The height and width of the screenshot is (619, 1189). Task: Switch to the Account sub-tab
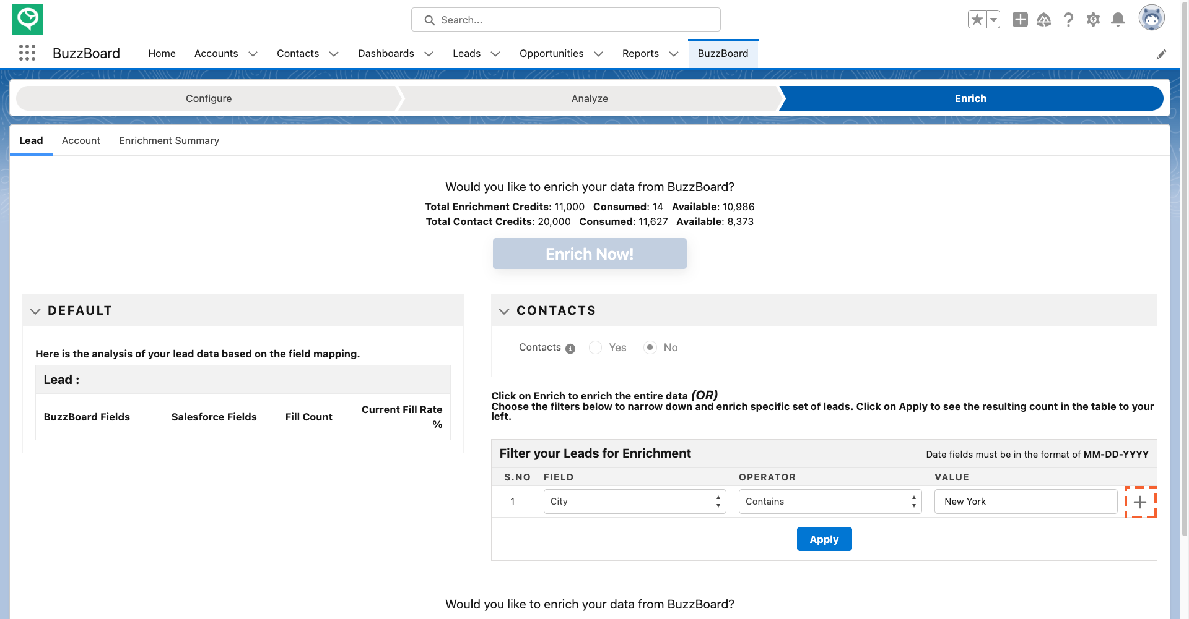pos(81,141)
